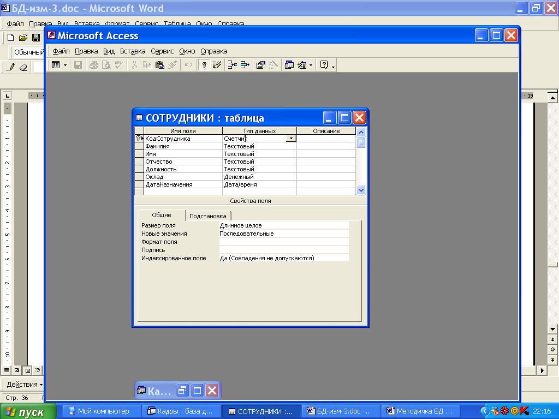Open the Окно menu in Access
Viewport: 559px width, 419px height.
coord(187,51)
